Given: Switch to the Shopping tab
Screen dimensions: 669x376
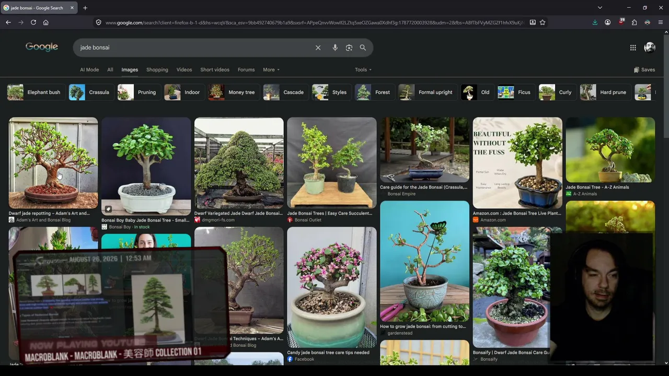Looking at the screenshot, I should coord(157,69).
